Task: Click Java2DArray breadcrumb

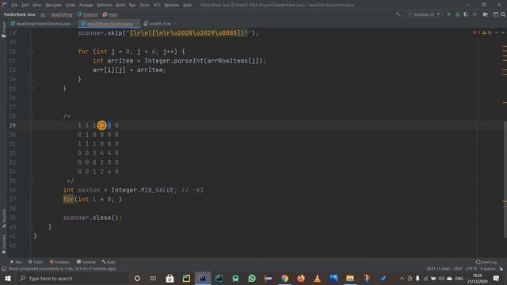Action: [62, 14]
